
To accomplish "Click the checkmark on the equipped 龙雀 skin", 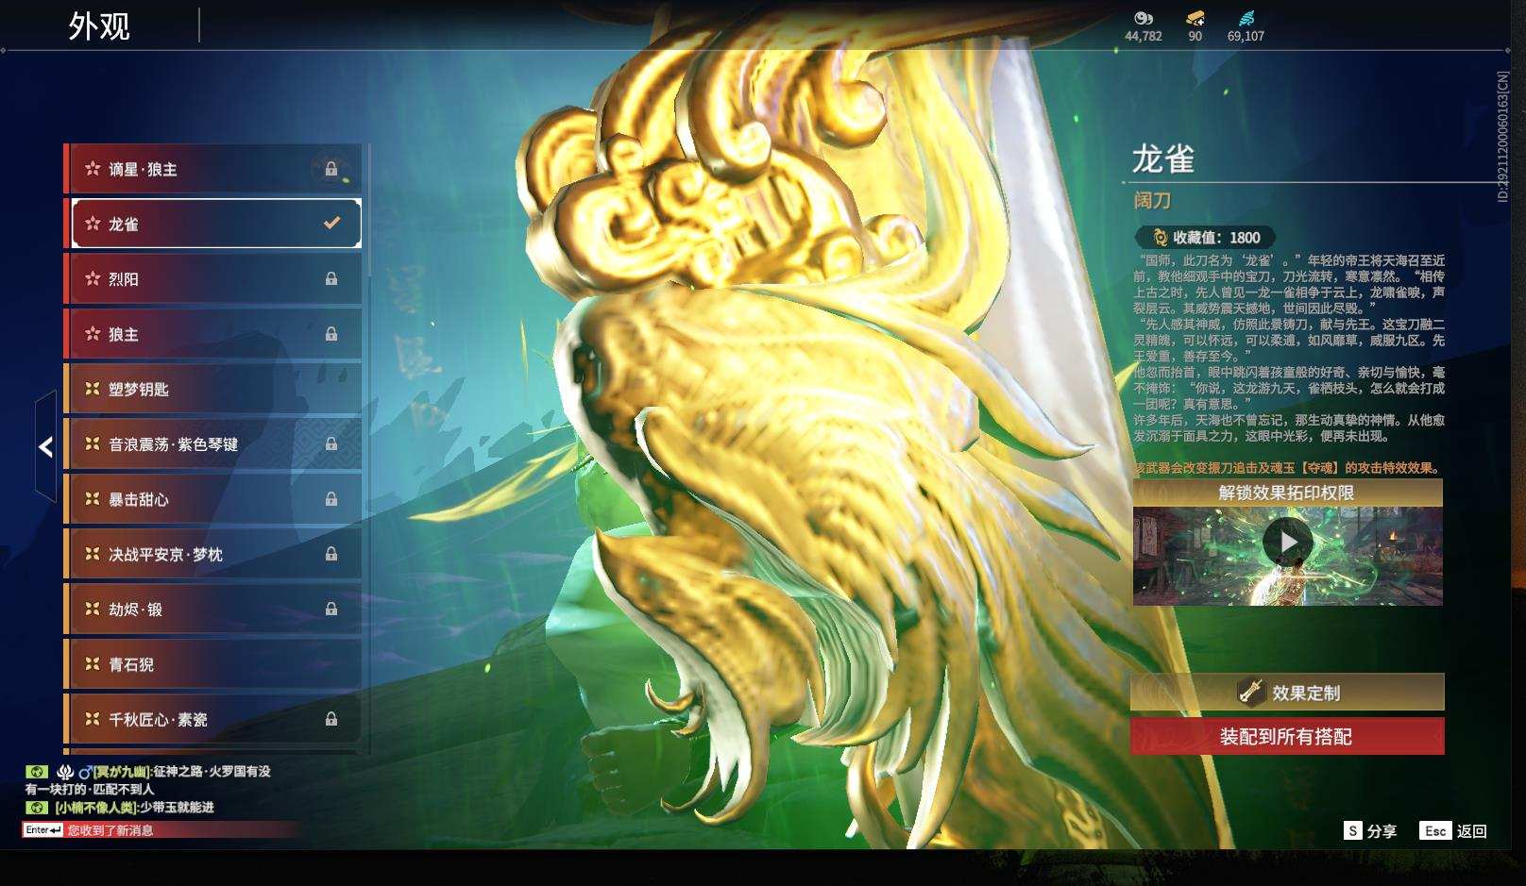I will [331, 224].
